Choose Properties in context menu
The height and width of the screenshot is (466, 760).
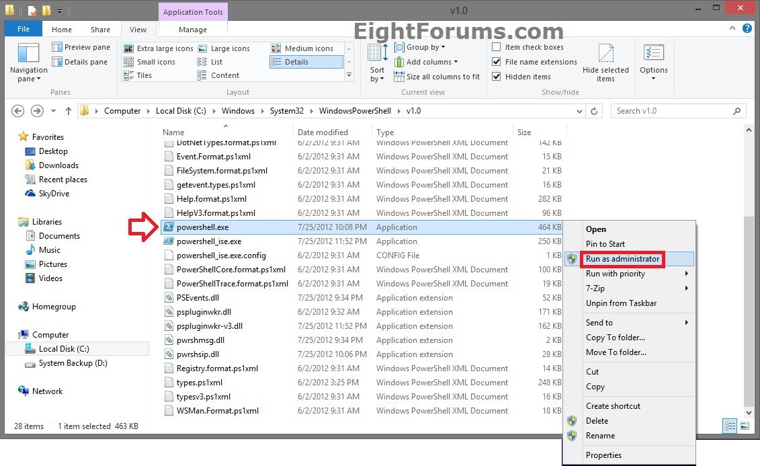point(629,455)
